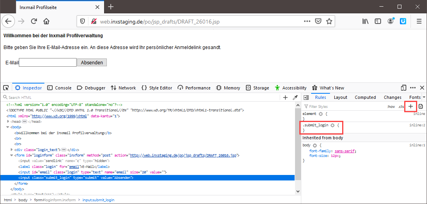
Task: Follow the form action DRAFT_26016.jsp link
Action: [x=183, y=155]
